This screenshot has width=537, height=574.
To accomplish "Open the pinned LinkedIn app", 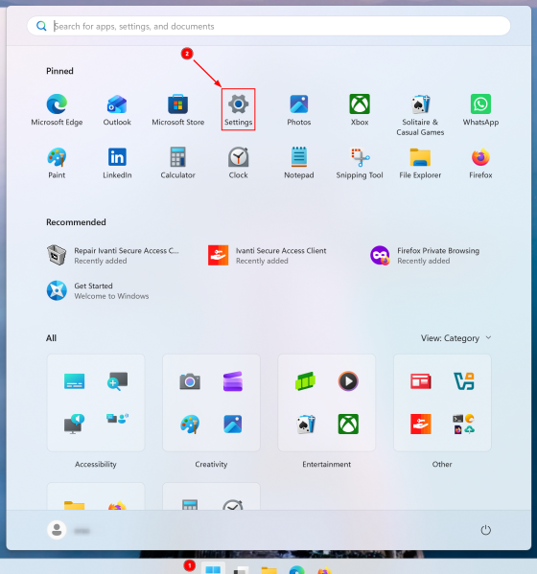I will click(x=117, y=163).
